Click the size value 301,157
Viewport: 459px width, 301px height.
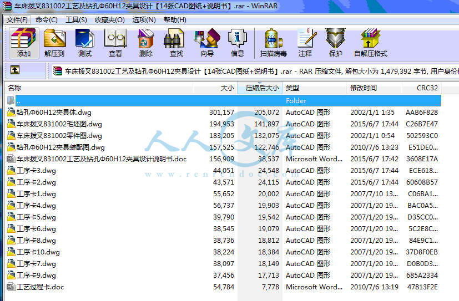tap(221, 112)
